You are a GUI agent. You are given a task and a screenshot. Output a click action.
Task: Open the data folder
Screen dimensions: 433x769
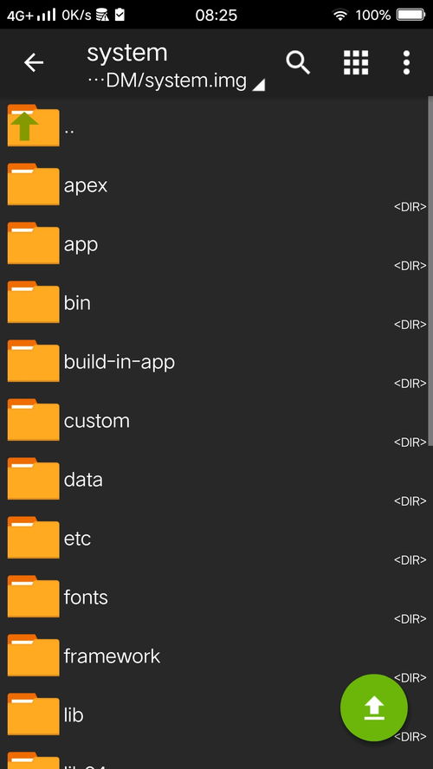pos(216,480)
